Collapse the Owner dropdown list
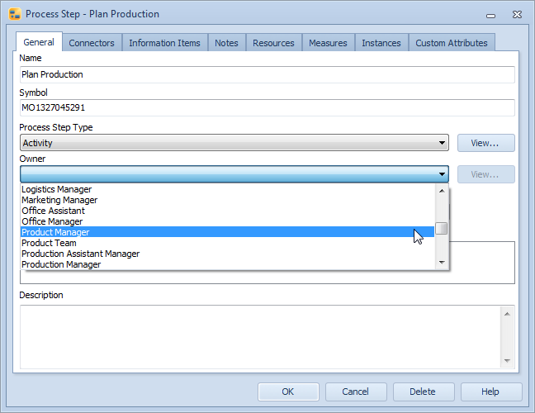535x413 pixels. [x=442, y=174]
